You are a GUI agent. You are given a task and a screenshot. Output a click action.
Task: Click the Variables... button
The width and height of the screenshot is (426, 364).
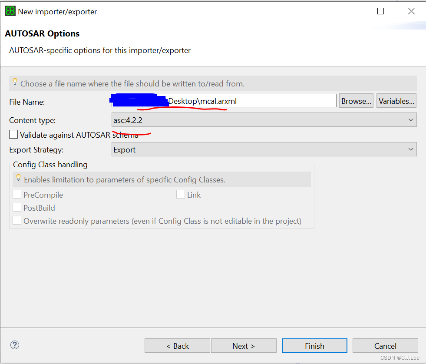(x=396, y=101)
